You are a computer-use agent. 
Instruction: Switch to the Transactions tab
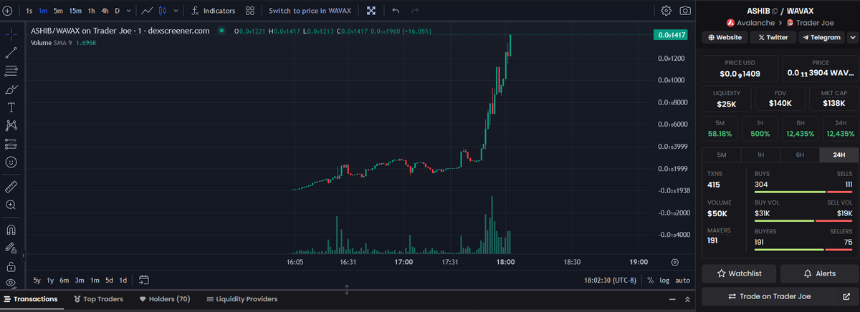tap(30, 299)
